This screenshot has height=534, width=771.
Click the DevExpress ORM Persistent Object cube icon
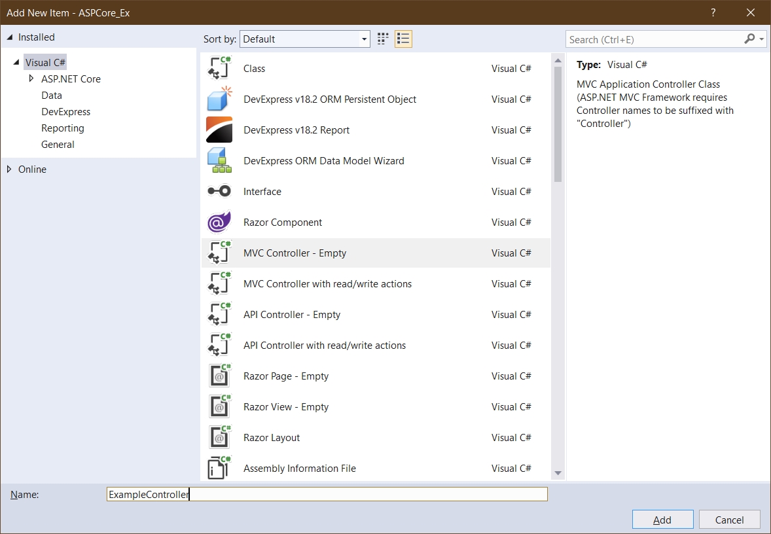pyautogui.click(x=219, y=99)
